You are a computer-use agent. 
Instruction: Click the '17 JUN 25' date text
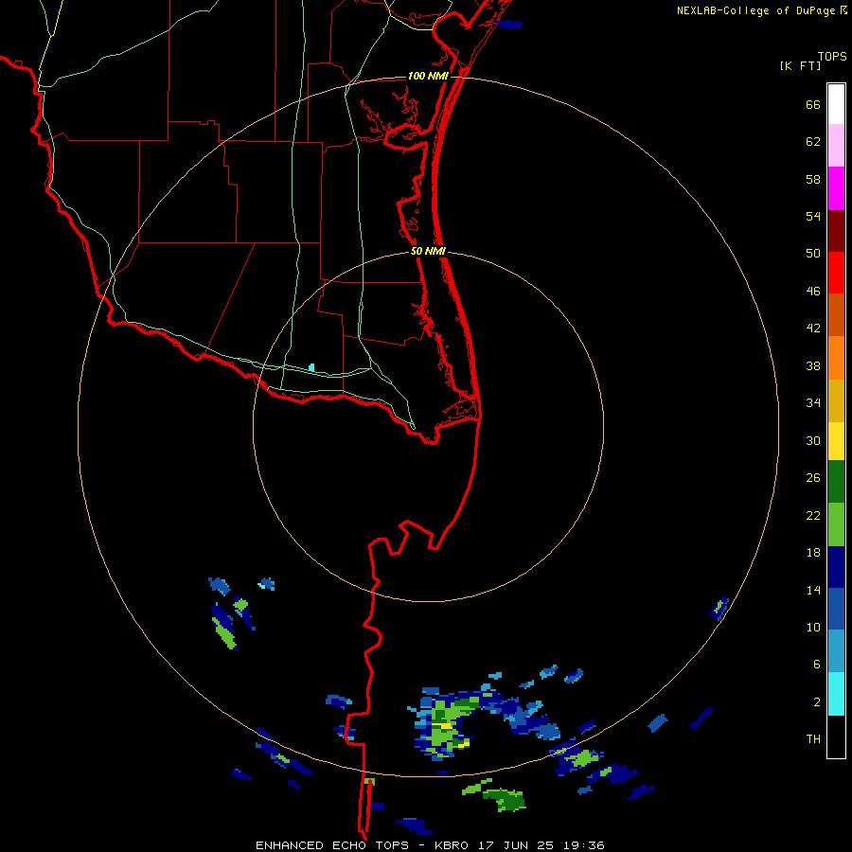(x=516, y=845)
